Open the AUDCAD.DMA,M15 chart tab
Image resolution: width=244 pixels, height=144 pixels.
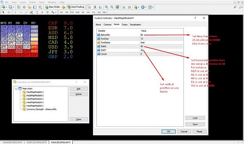pyautogui.click(x=37, y=142)
